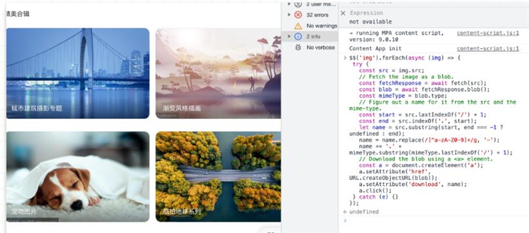Click the 精美合辑 section heading

(18, 14)
